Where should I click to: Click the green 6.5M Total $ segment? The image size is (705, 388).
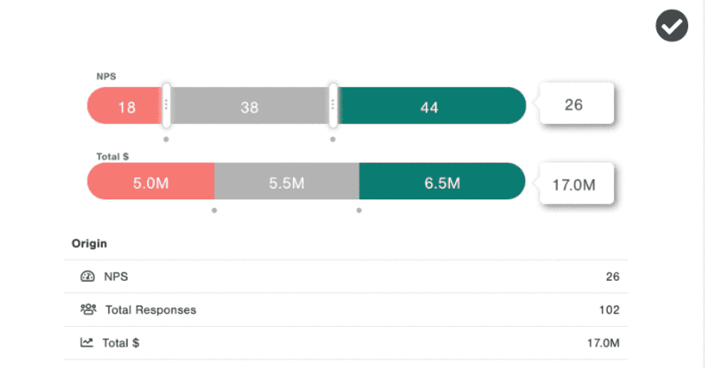(x=442, y=182)
